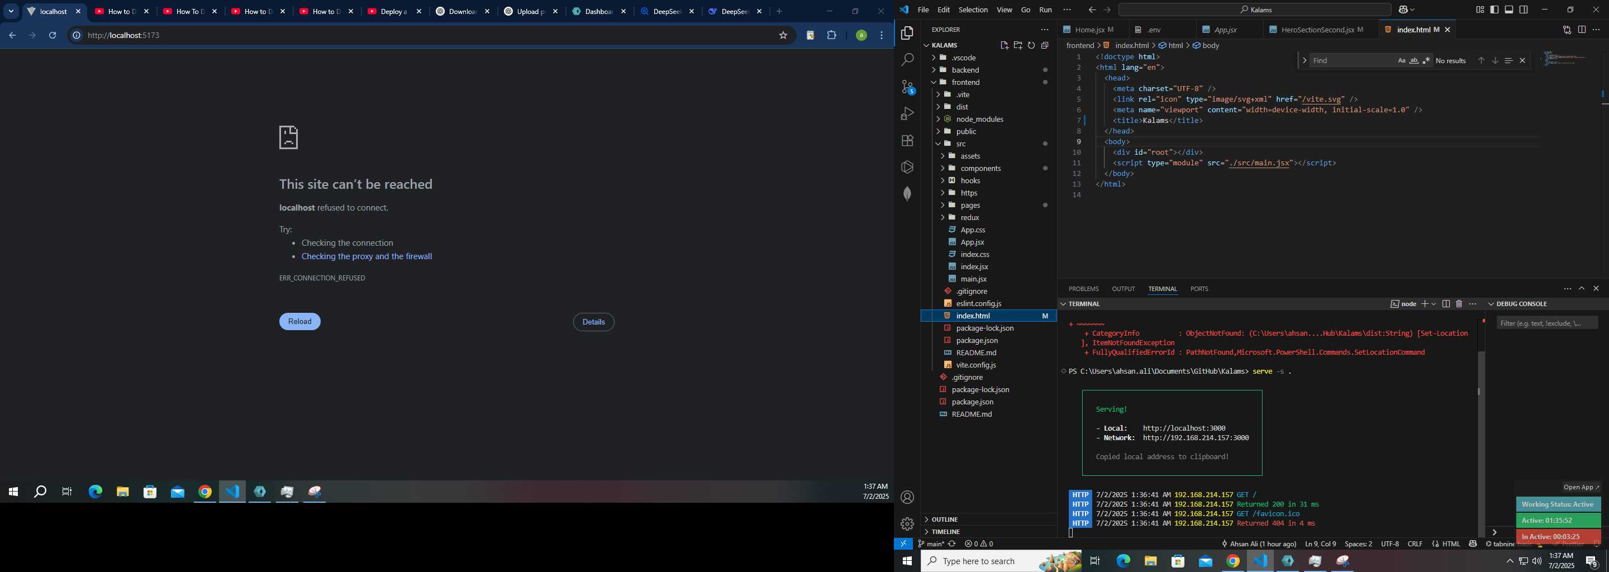Split the terminal icon

1445,304
